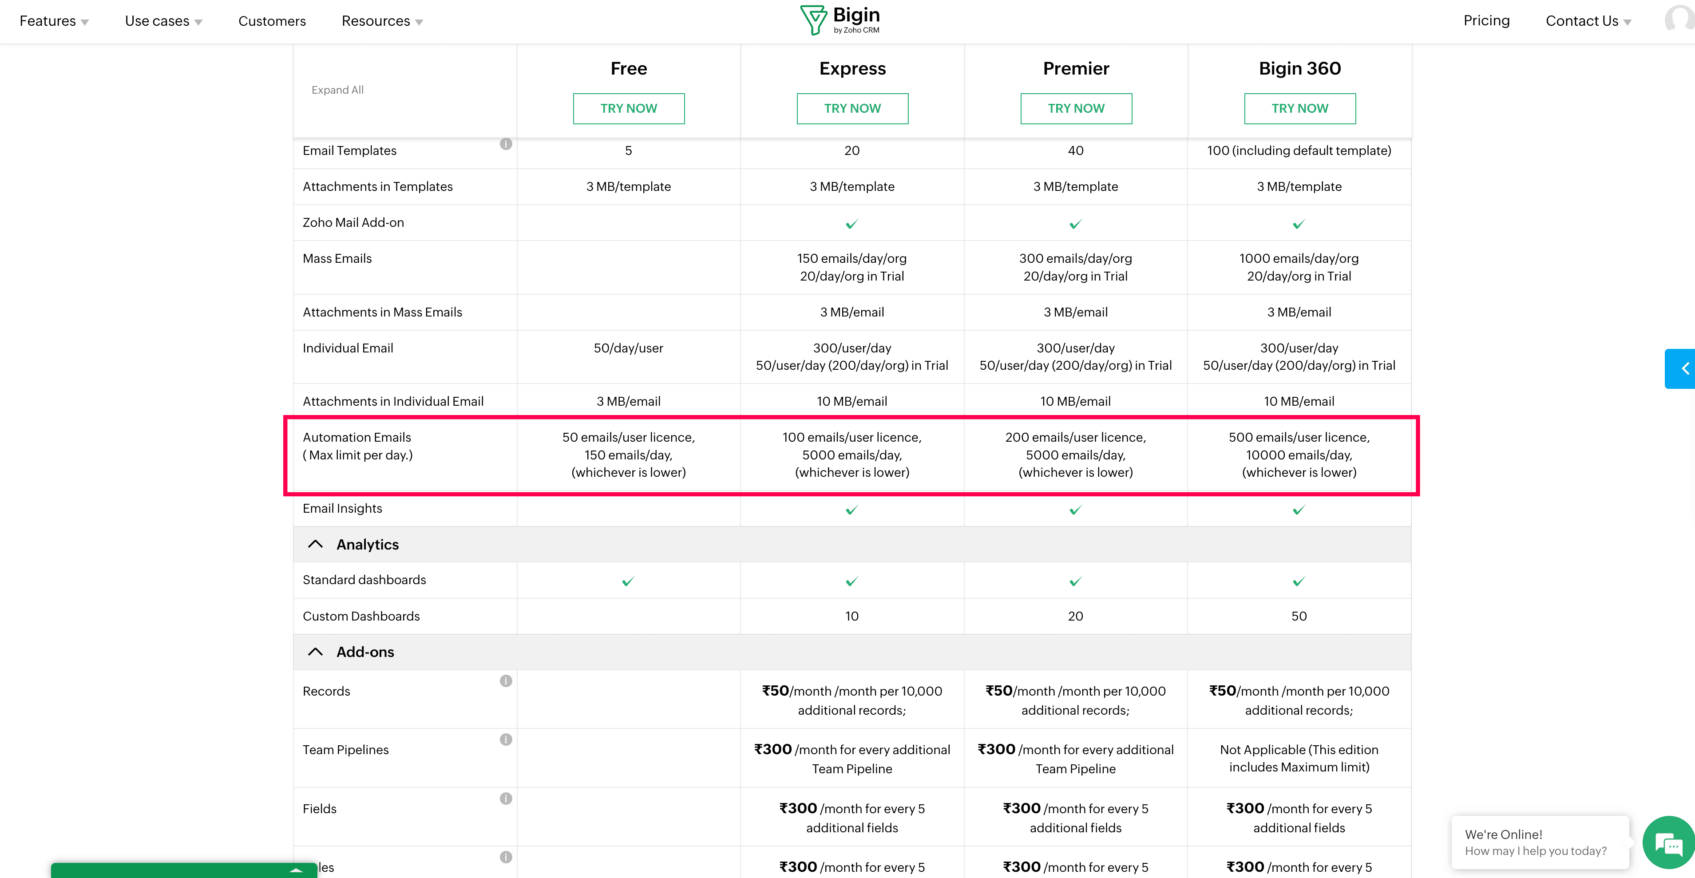Click info icon beside Fields add-on
The height and width of the screenshot is (878, 1695).
[505, 799]
